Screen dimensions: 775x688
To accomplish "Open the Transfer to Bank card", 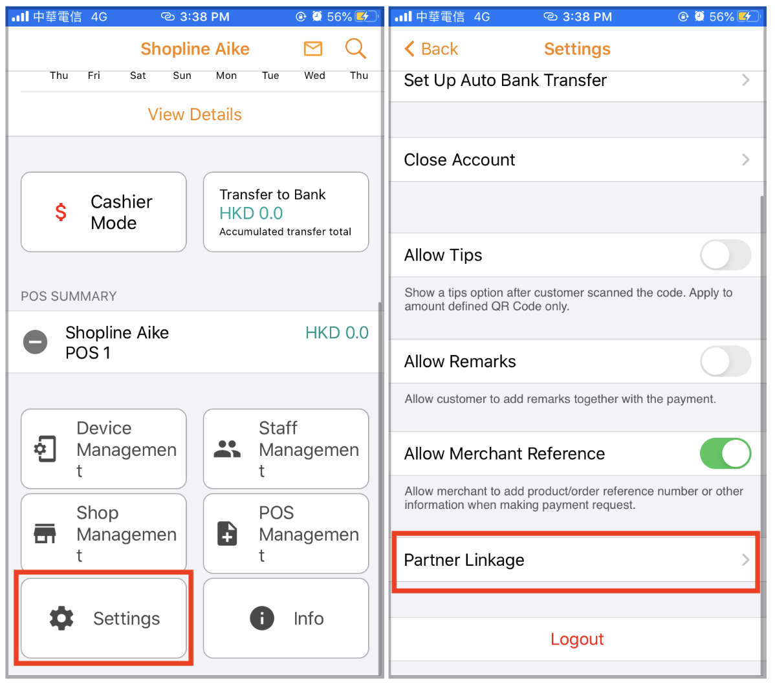I will coord(286,212).
